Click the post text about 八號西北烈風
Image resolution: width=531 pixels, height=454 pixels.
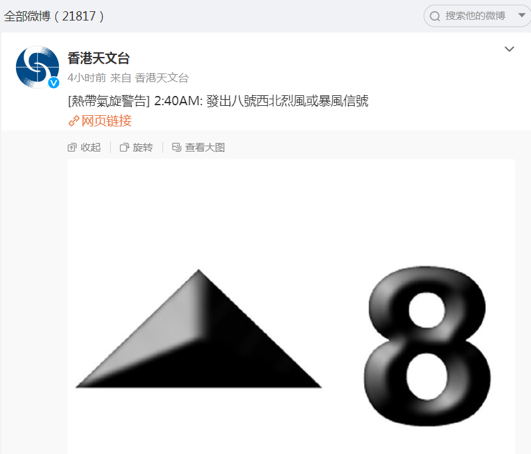tap(218, 101)
